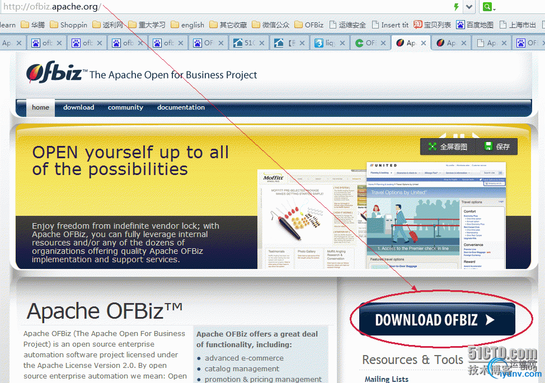545x383 pixels.
Task: Click 'advanced e-commerce' list item
Action: tap(244, 358)
